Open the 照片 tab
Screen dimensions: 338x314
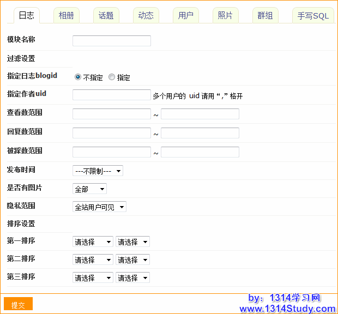tap(225, 16)
